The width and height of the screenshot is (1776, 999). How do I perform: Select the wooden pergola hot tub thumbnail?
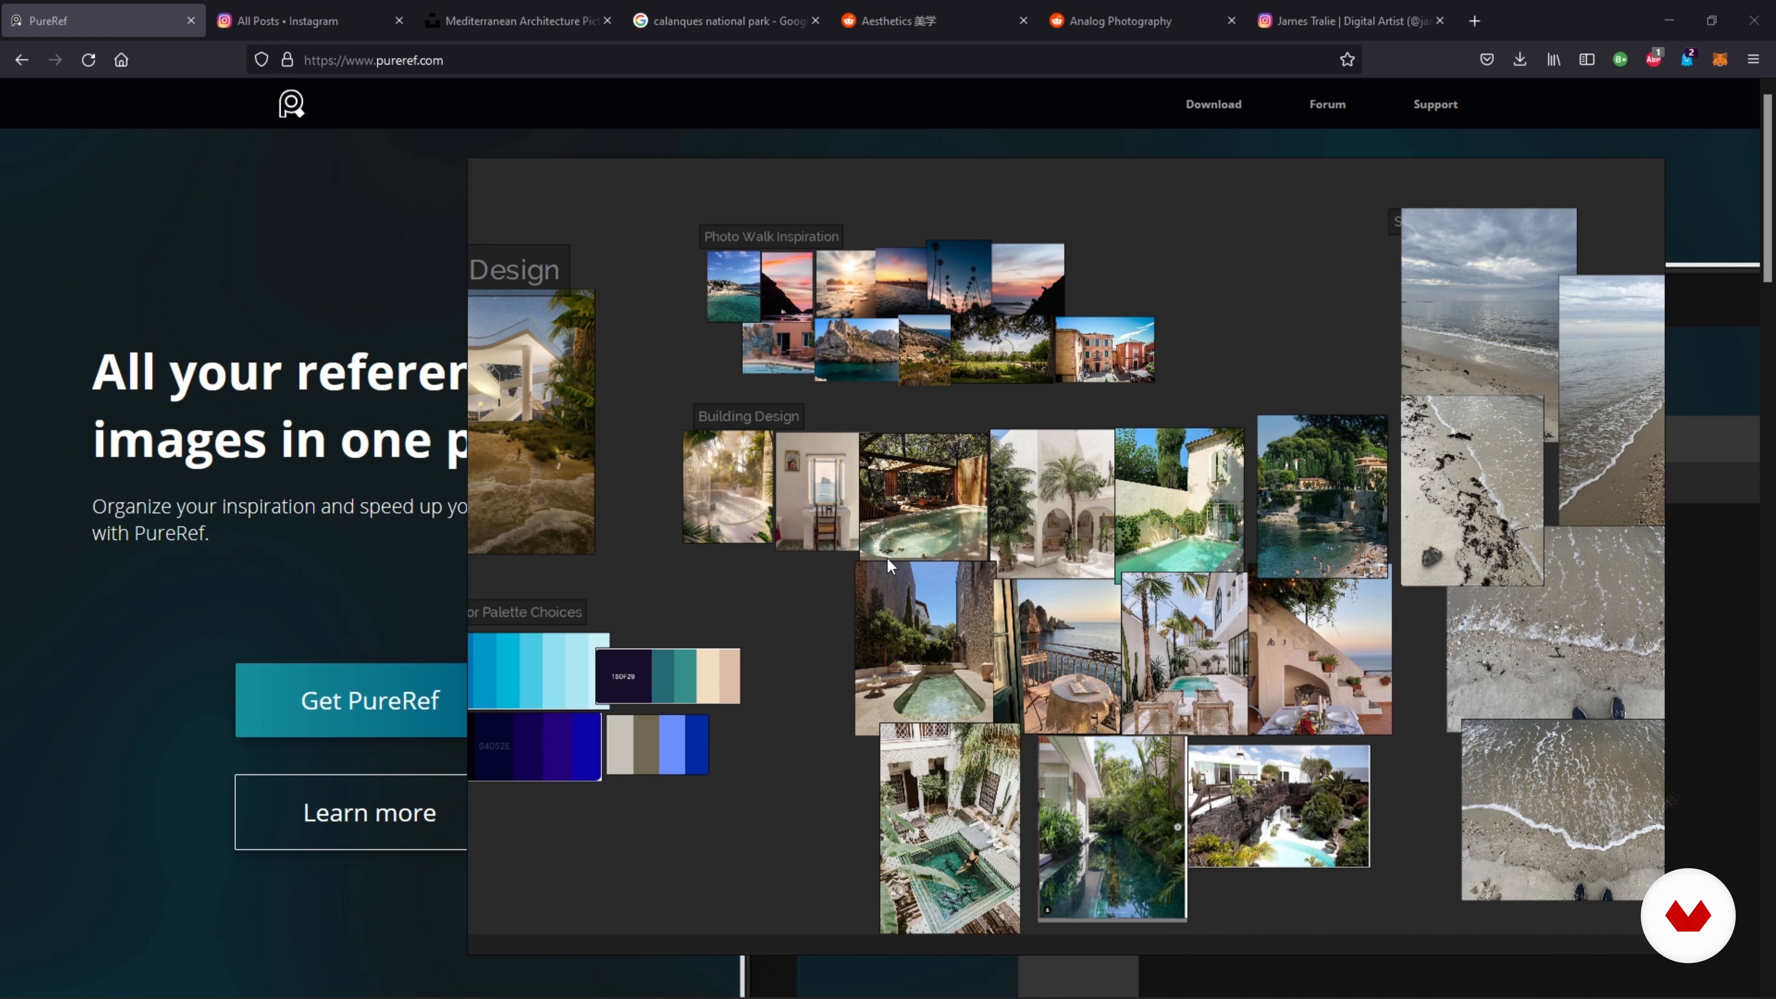coord(924,496)
